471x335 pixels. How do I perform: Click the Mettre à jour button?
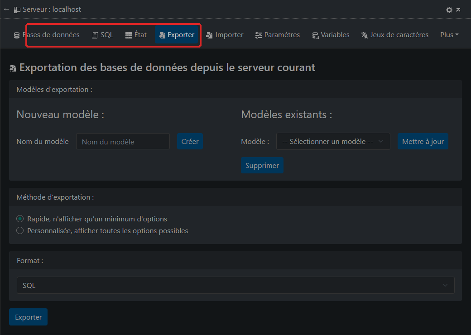click(423, 141)
